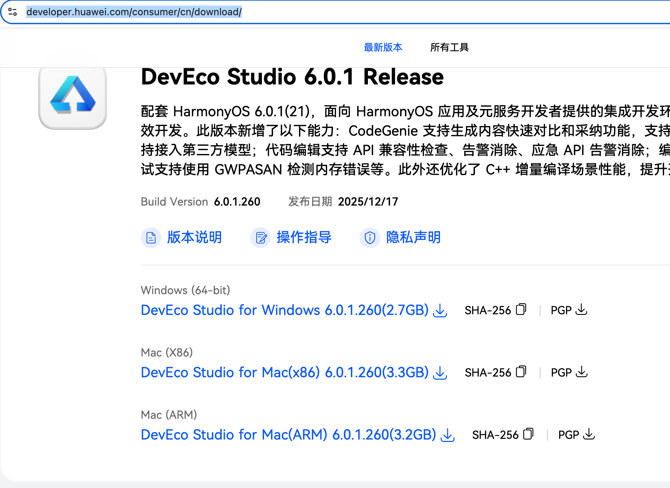
Task: Copy SHA-256 hash for Mac(x86) download
Action: [521, 372]
